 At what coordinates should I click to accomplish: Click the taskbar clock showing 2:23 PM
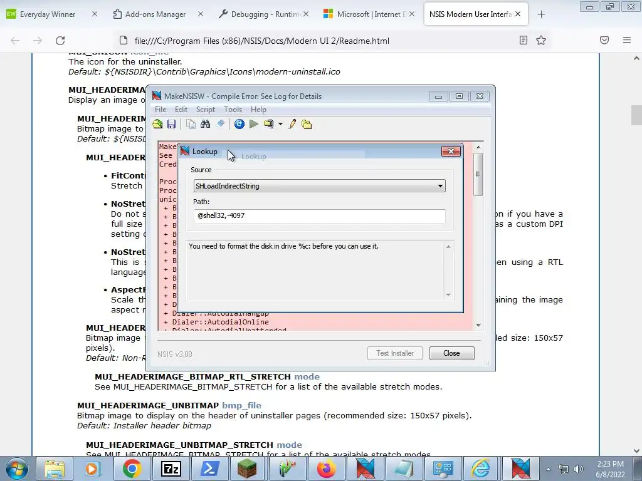(610, 469)
